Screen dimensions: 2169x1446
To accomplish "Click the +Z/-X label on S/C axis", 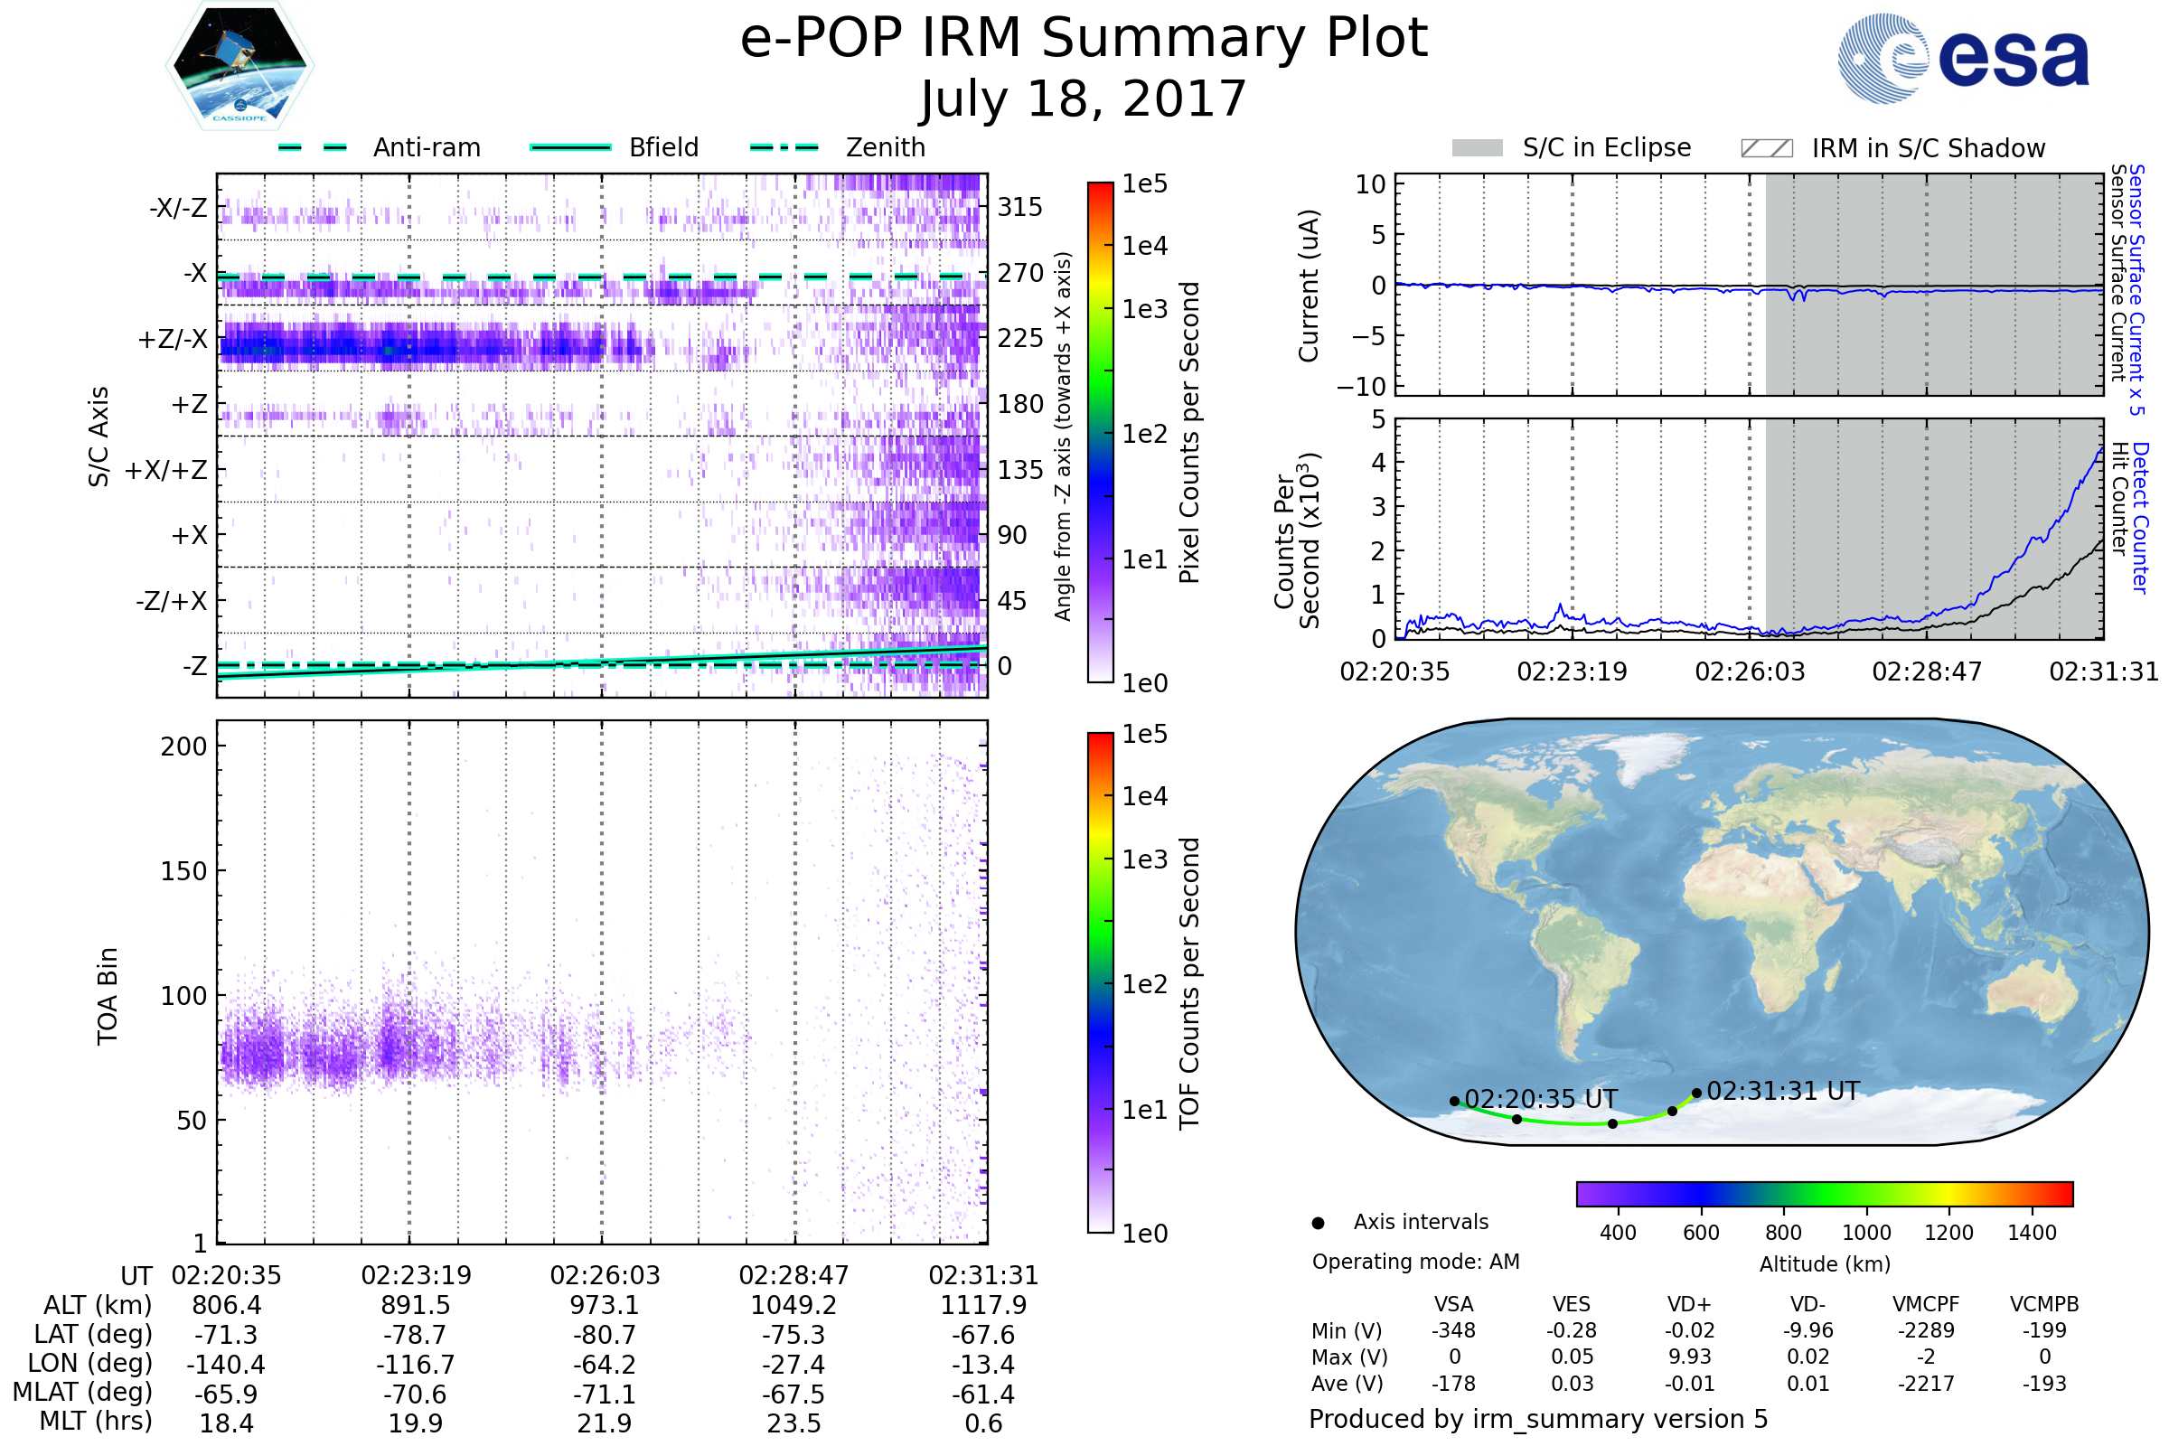I will pos(173,340).
